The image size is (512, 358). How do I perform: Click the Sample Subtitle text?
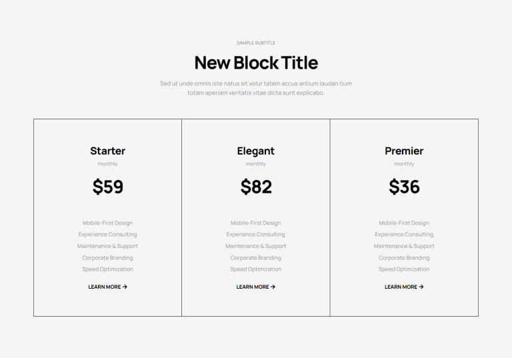[256, 43]
